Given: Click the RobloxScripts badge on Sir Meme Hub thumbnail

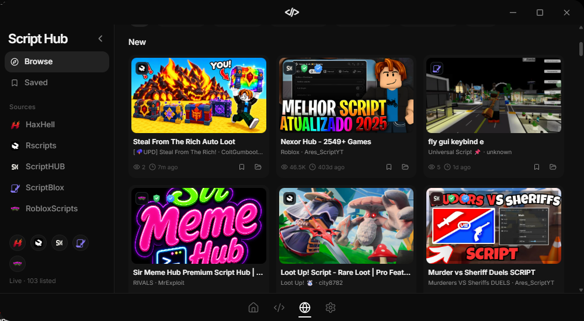Looking at the screenshot, I should click(142, 198).
